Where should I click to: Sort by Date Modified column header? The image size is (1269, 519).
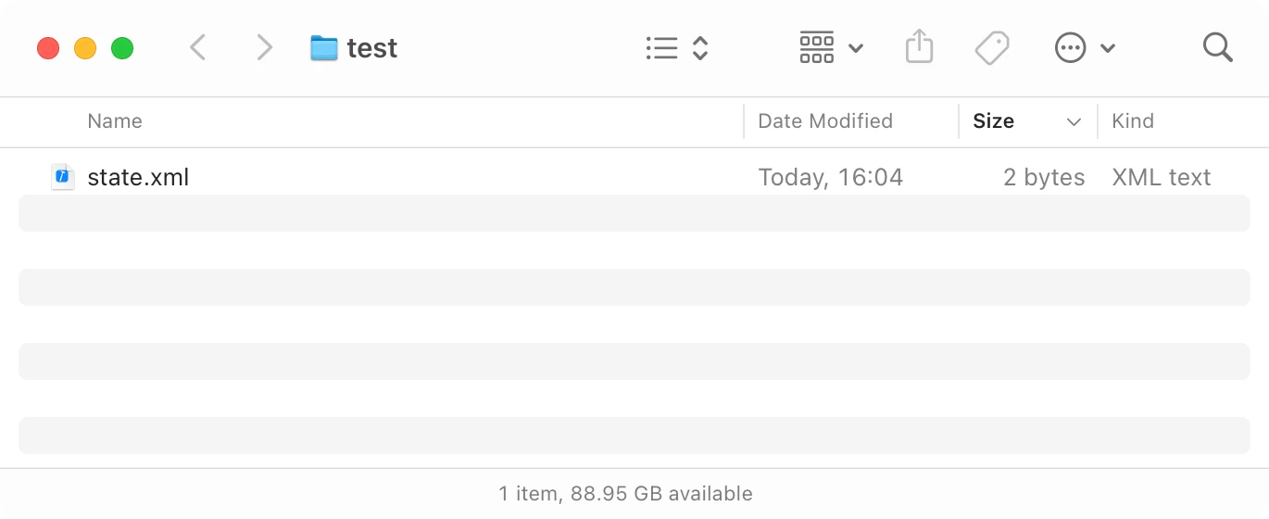[x=824, y=121]
